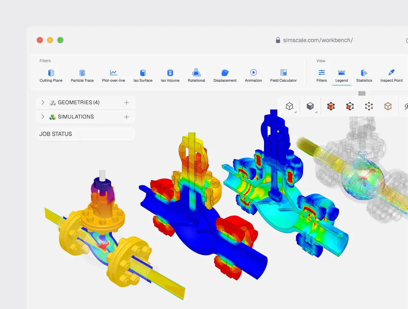408x309 pixels.
Task: Add an Iso Volume filter
Action: coord(170,76)
